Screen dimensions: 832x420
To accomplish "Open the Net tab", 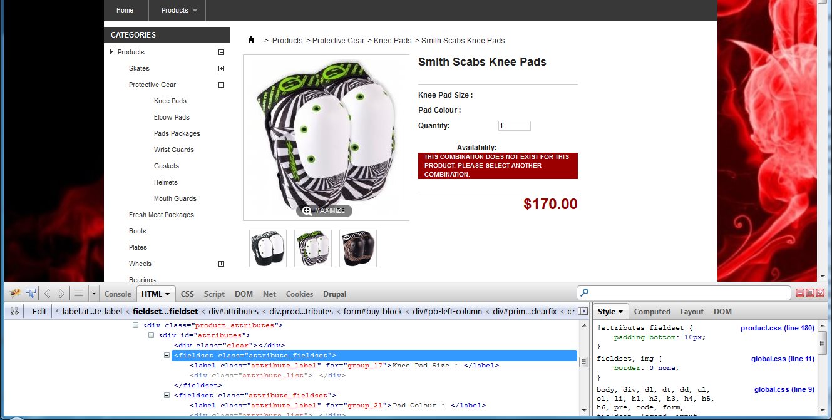I will pyautogui.click(x=269, y=294).
